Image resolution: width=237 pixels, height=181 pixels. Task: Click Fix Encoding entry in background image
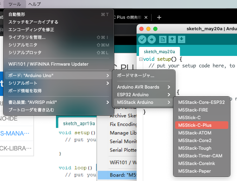(x=123, y=124)
